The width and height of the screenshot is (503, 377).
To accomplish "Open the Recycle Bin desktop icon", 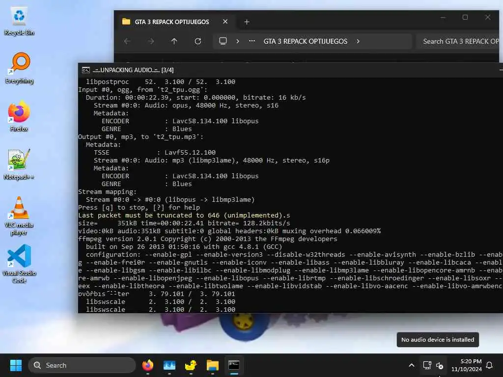I will click(19, 21).
